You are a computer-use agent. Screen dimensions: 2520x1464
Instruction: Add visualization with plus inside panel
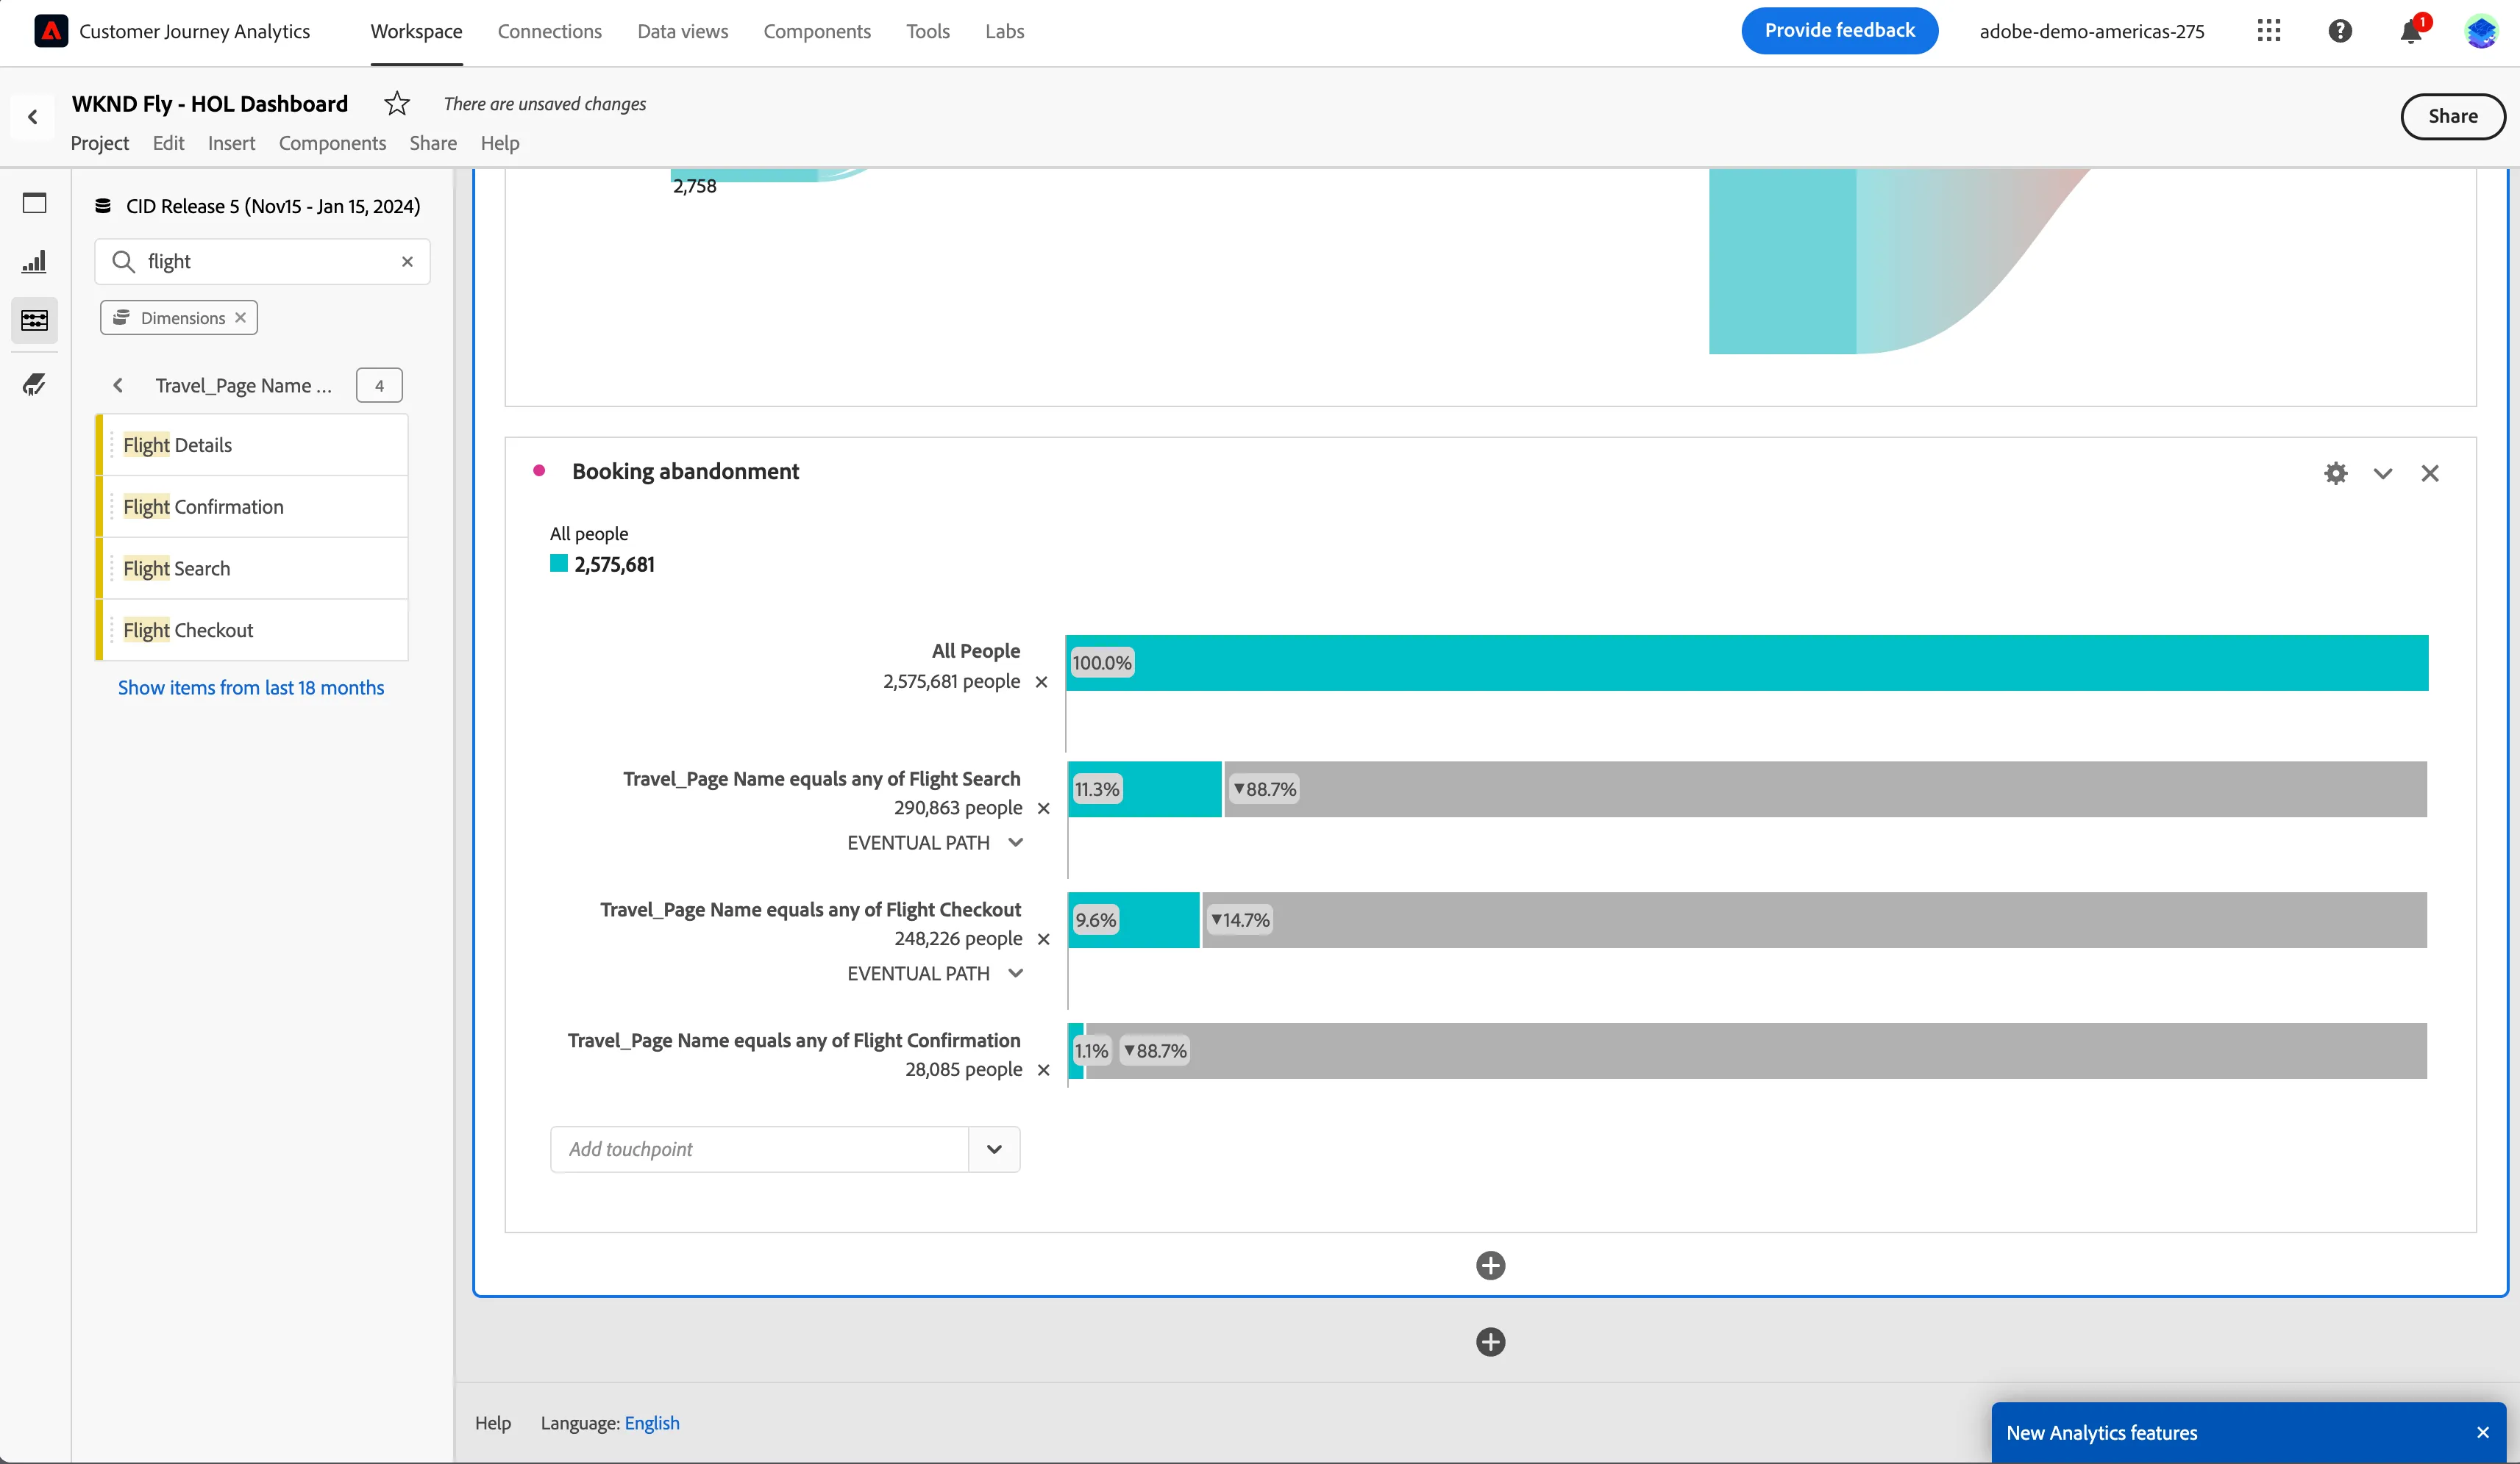click(1490, 1266)
